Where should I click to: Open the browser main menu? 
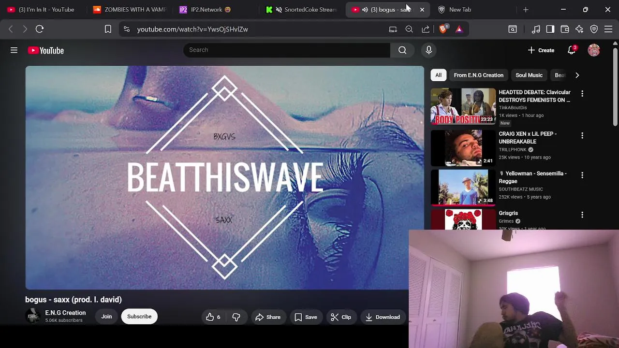(x=608, y=29)
